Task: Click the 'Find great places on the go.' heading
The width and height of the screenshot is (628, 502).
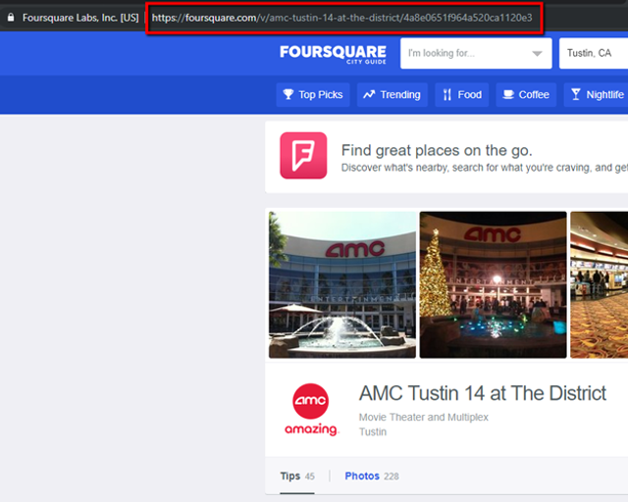Action: point(437,151)
